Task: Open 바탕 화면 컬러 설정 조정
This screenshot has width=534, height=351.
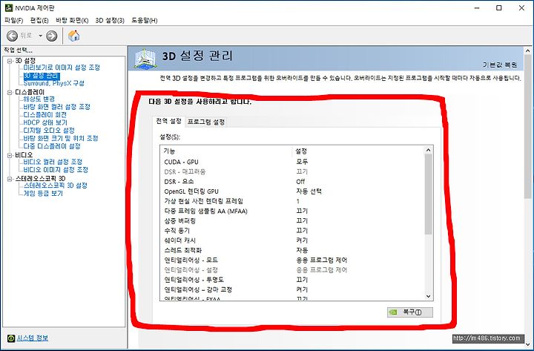Action: coord(57,107)
